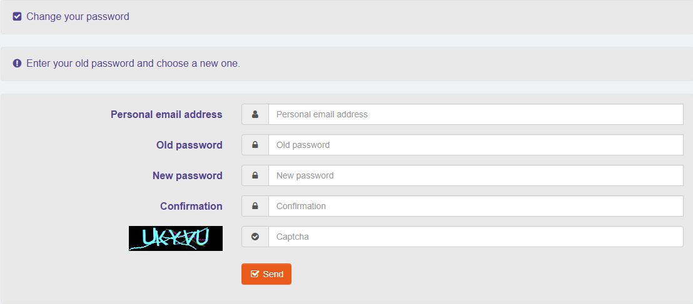Focus the Personal email address input

[x=476, y=114]
